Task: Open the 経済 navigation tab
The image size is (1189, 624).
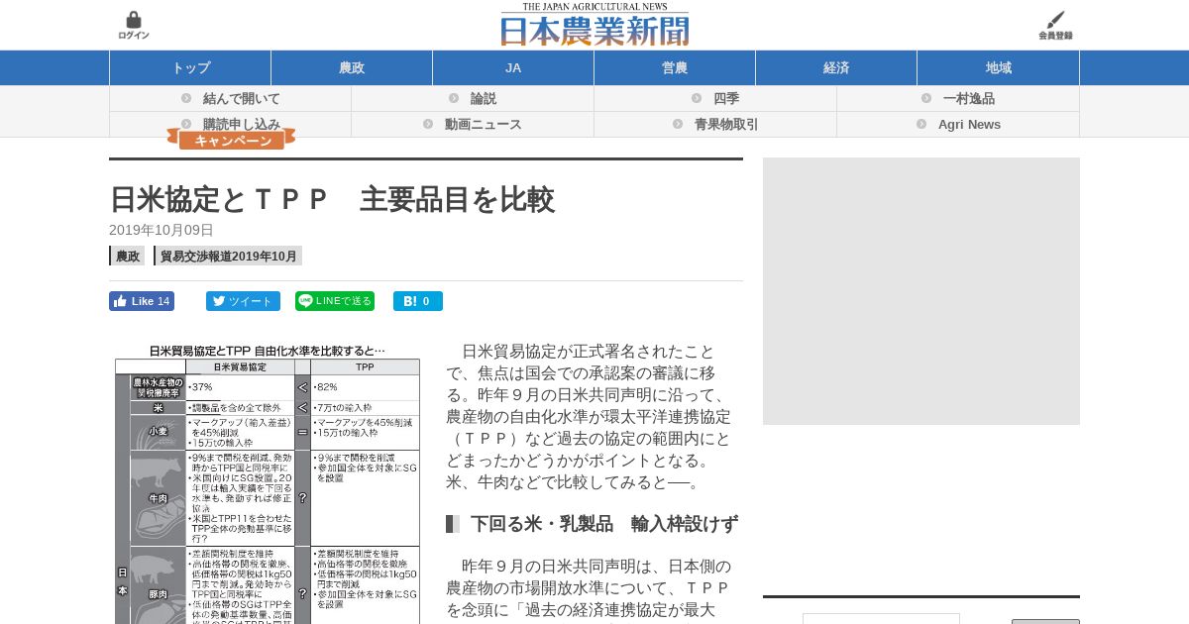Action: click(836, 68)
